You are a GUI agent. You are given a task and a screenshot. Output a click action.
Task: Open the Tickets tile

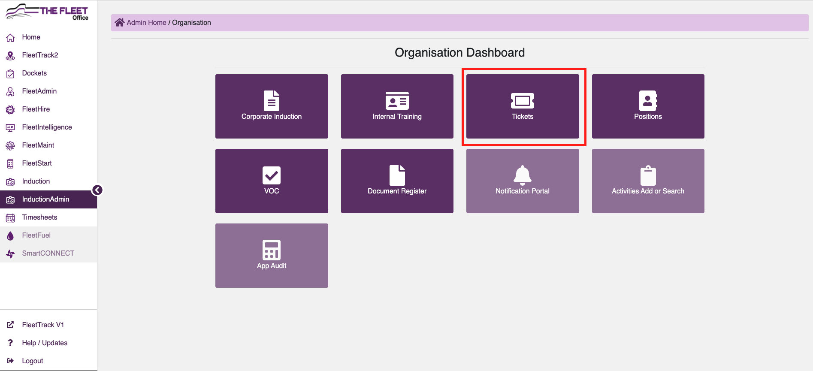pyautogui.click(x=523, y=106)
